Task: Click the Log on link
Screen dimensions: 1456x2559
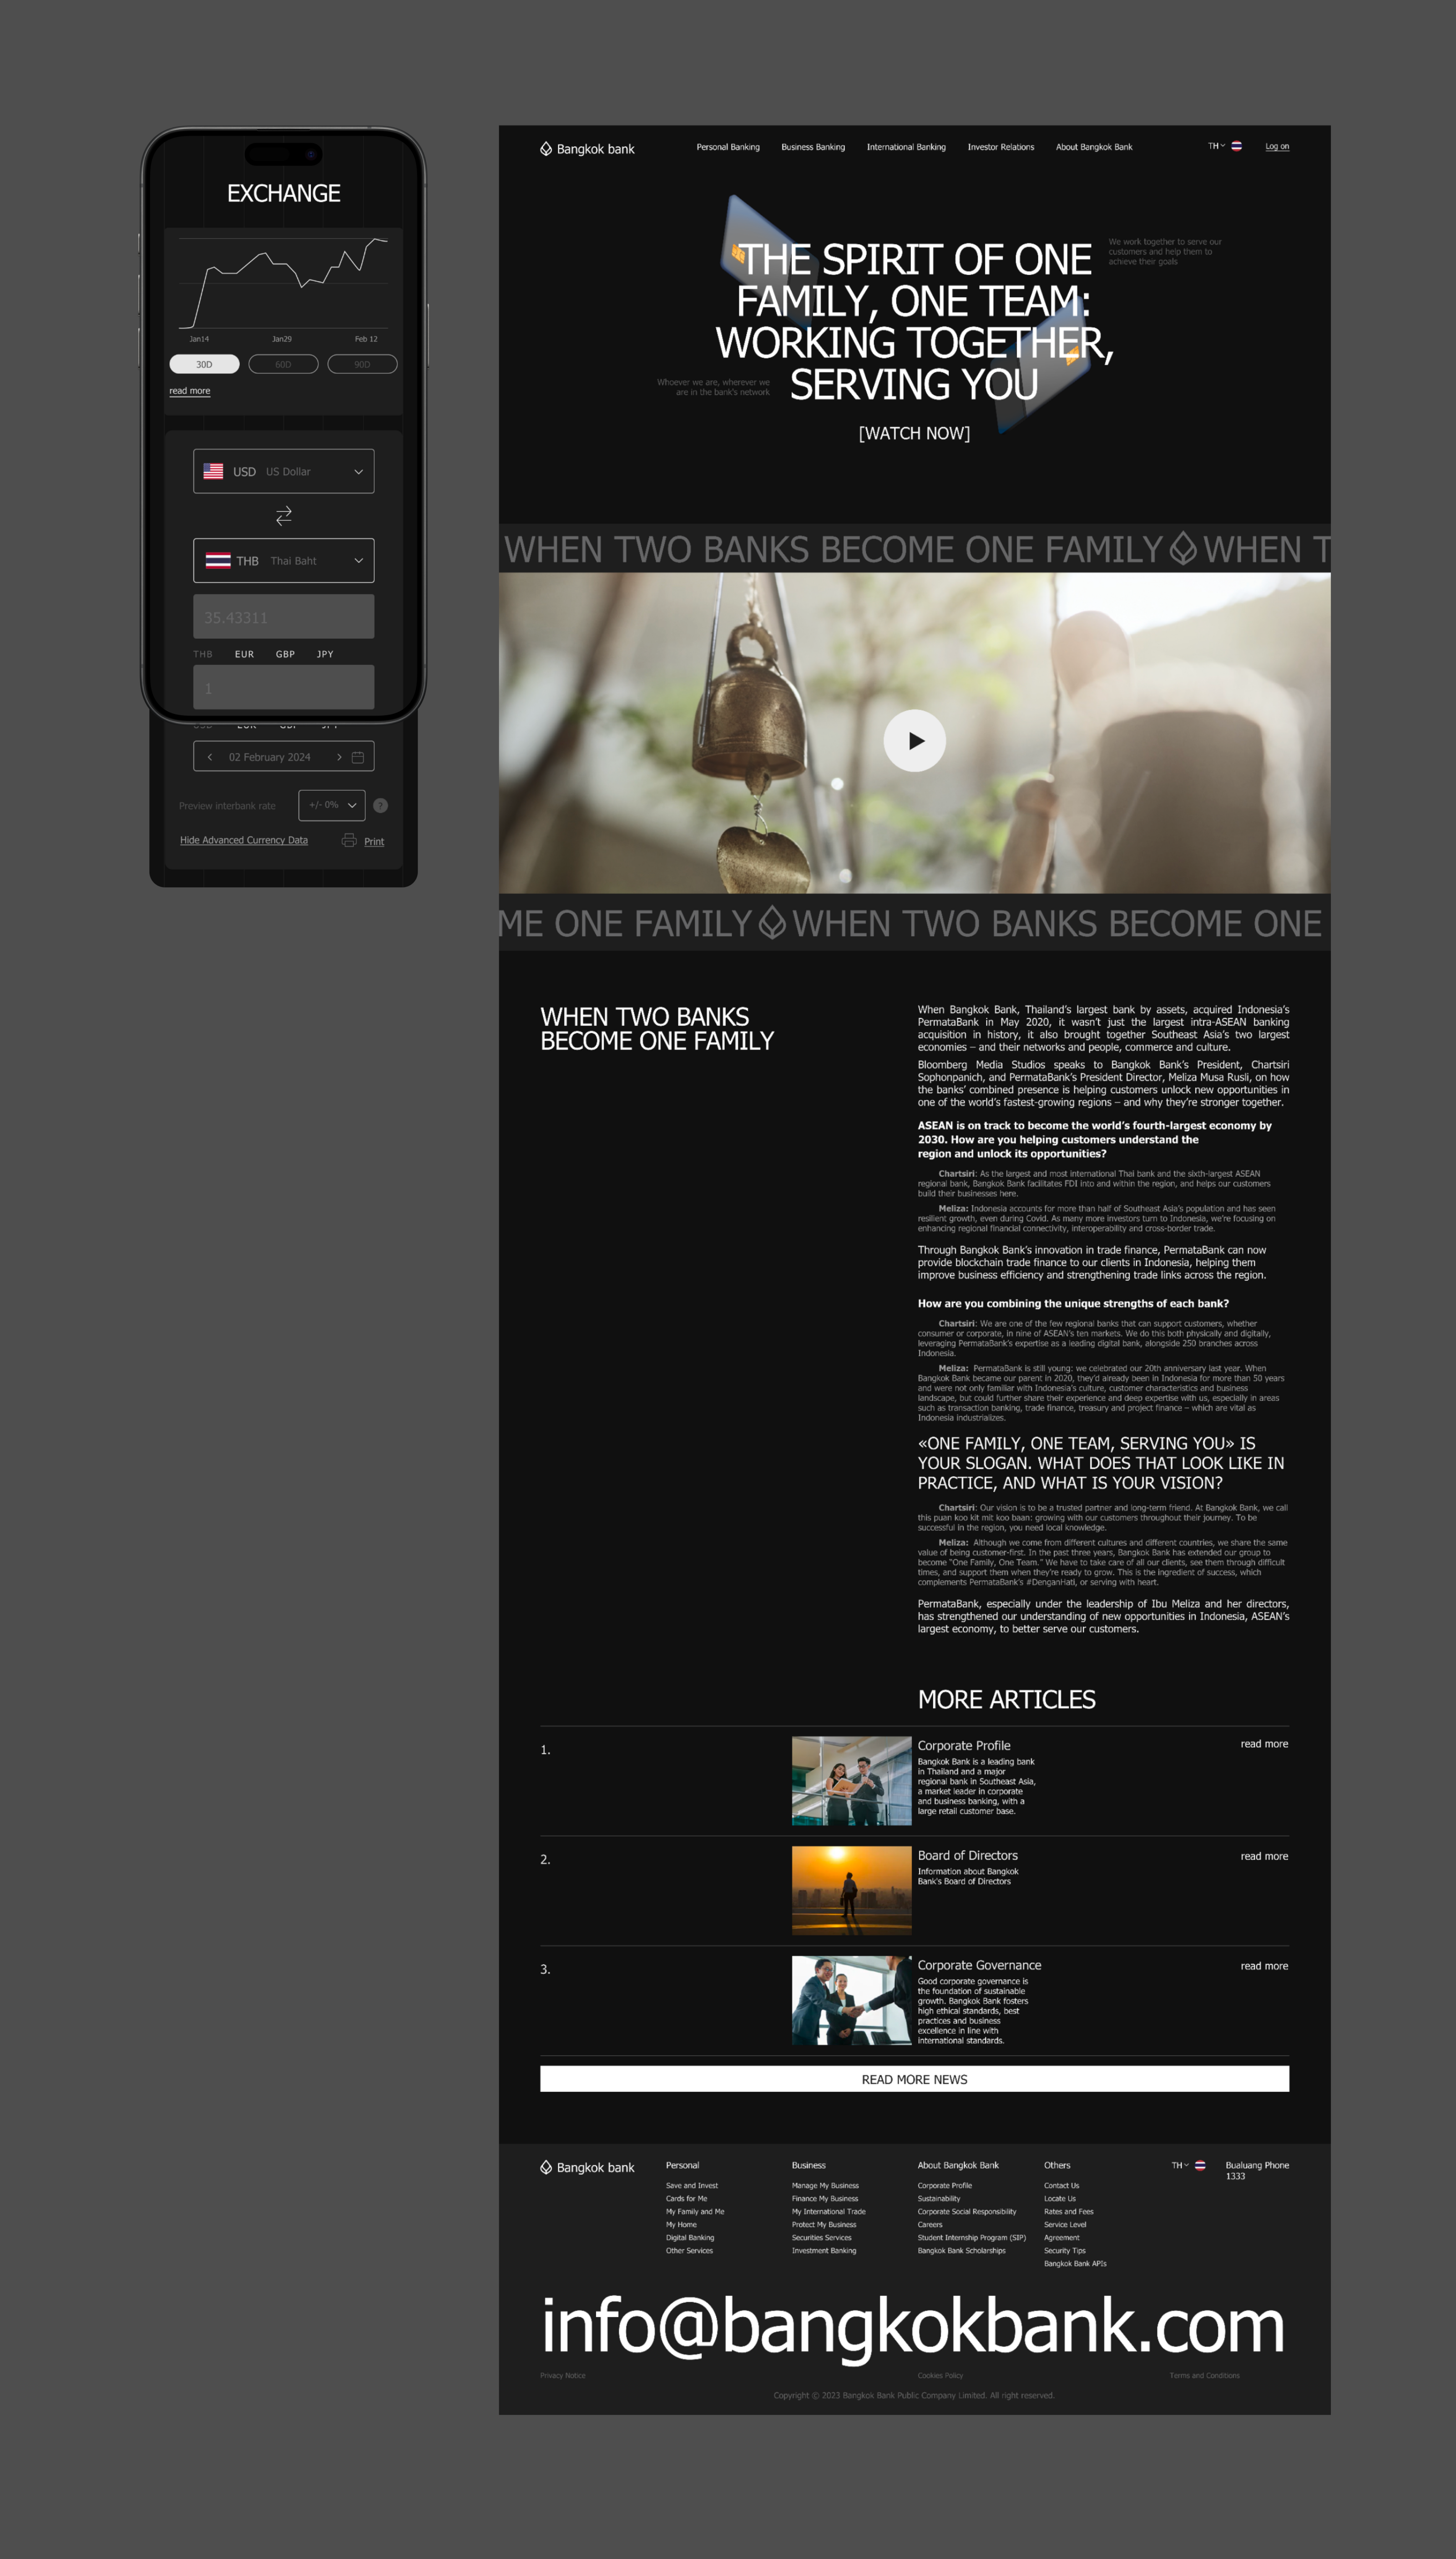Action: coord(1277,147)
